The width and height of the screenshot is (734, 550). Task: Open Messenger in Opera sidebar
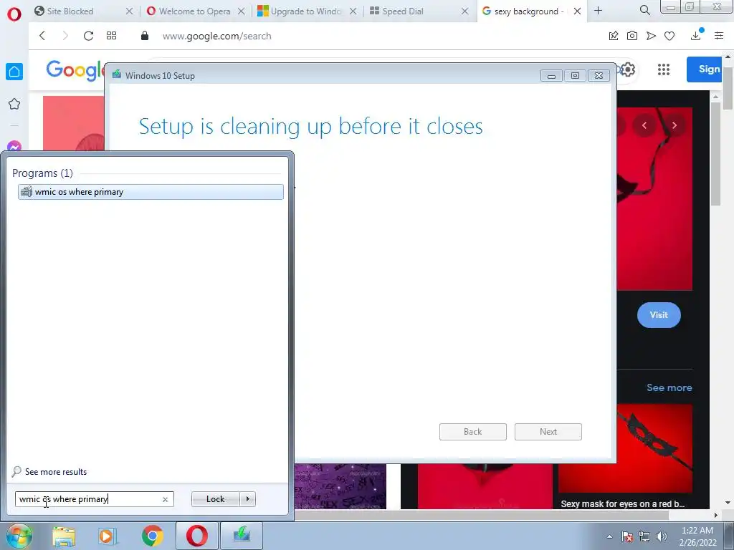[14, 146]
